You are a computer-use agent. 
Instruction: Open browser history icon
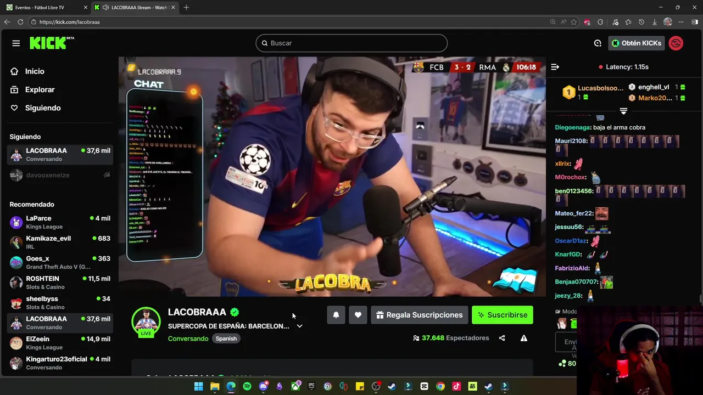coord(641,22)
